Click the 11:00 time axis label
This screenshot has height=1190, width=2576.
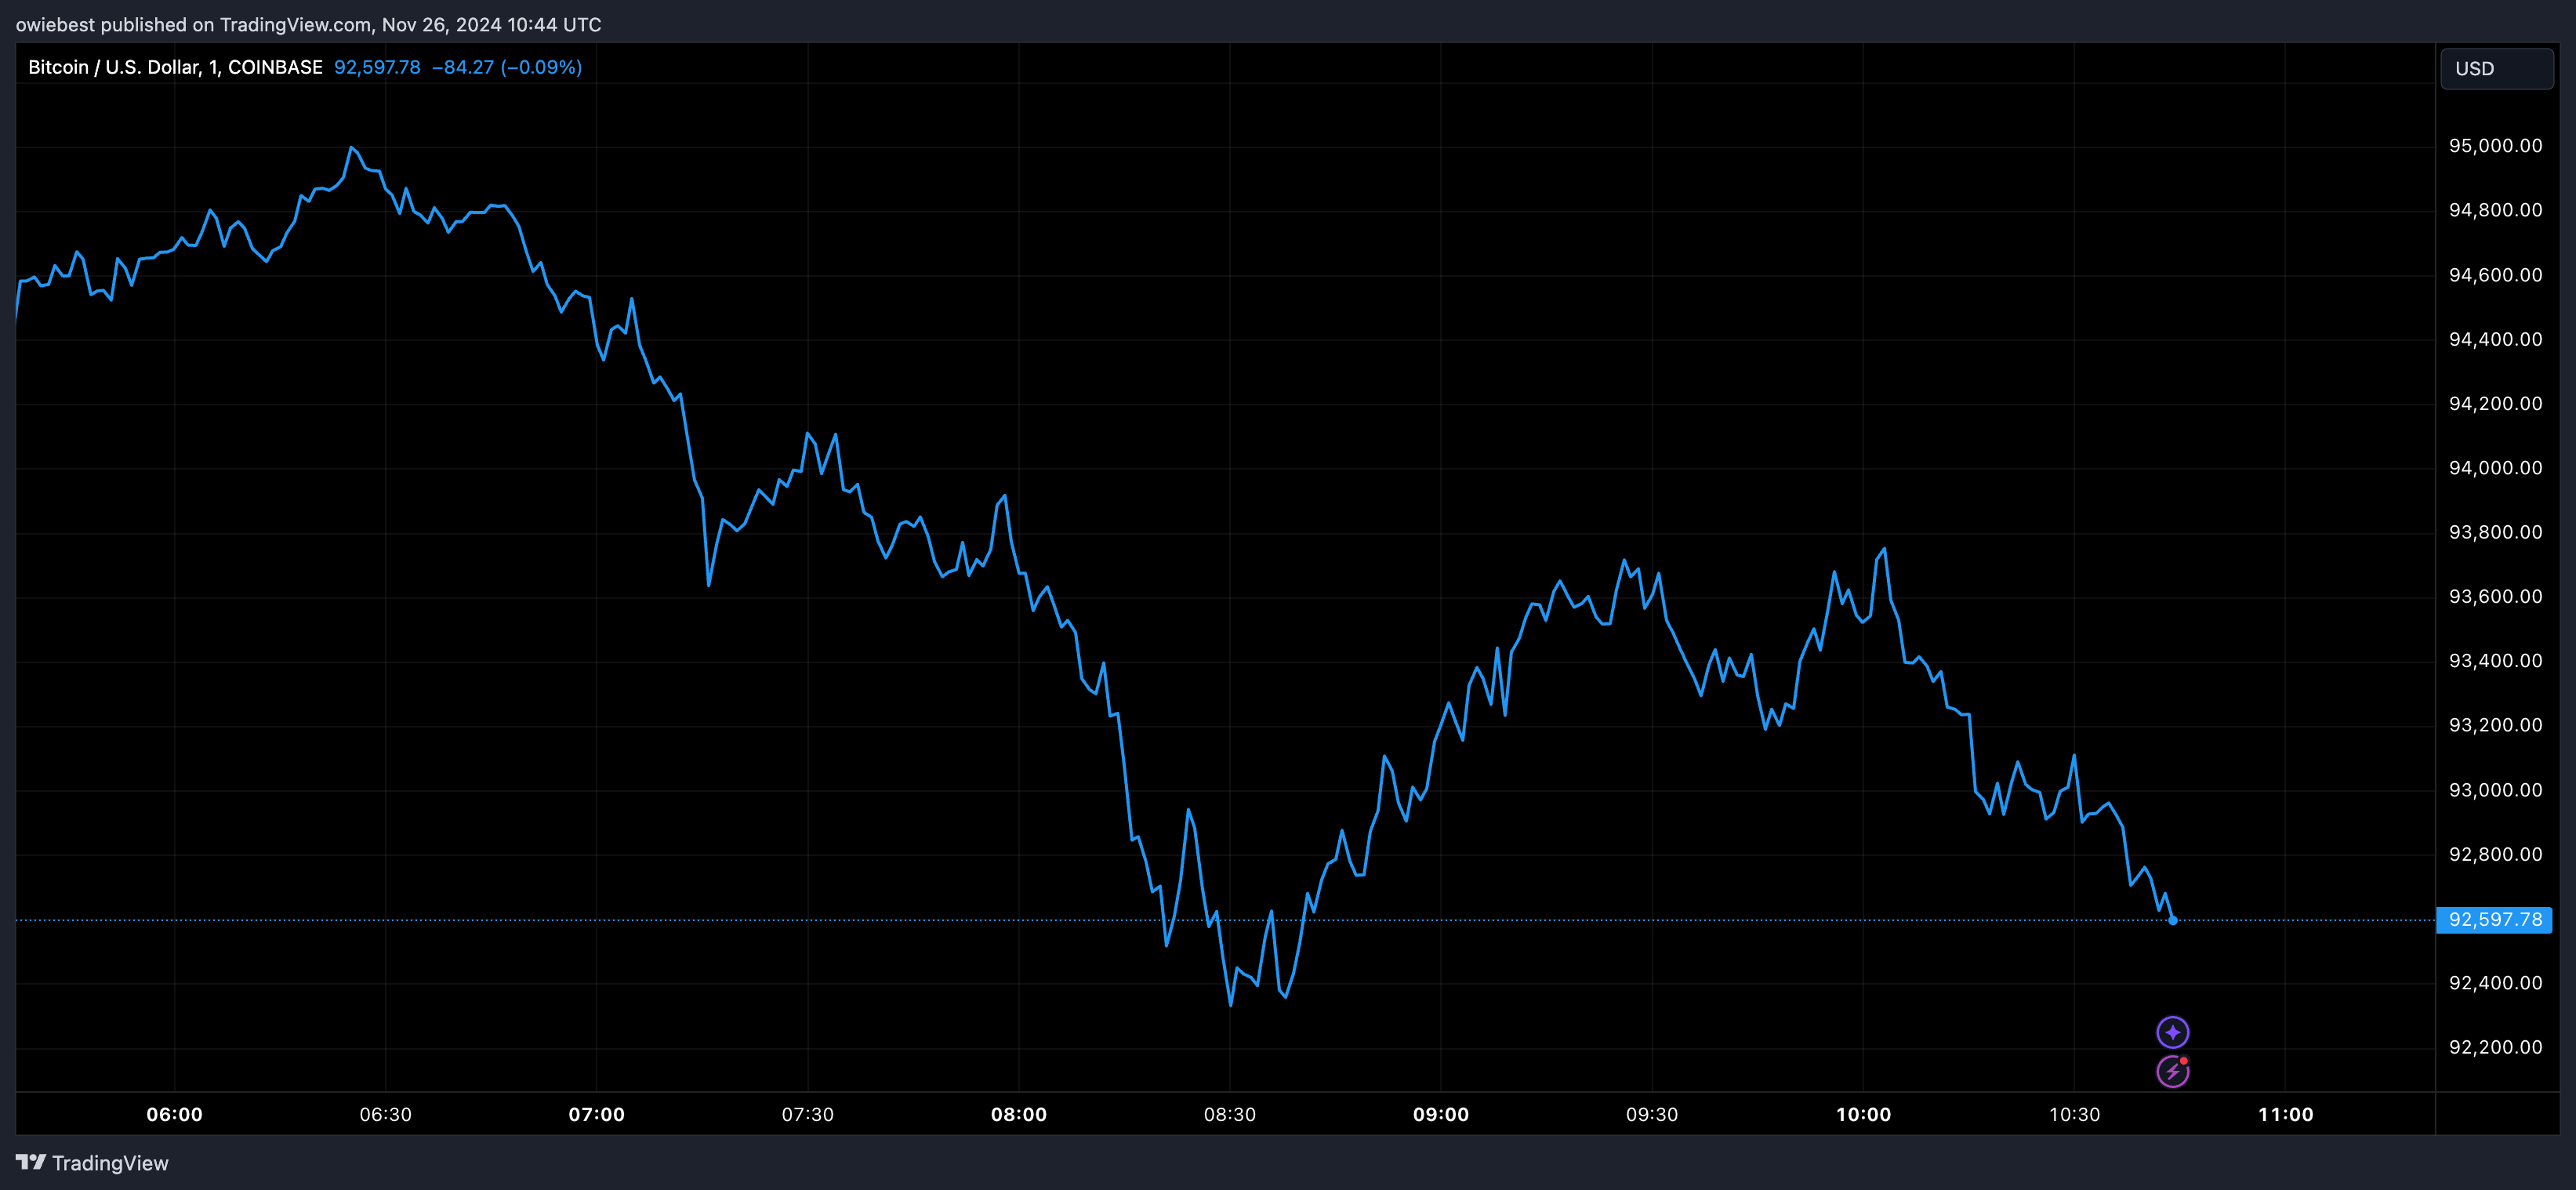pyautogui.click(x=2285, y=1114)
